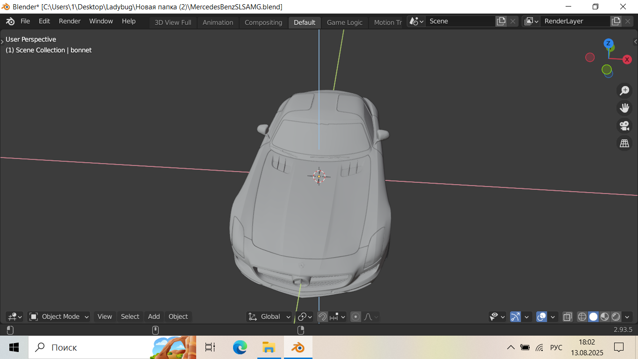Screen dimensions: 638x359
Task: Toggle snapping magnet icon
Action: tap(322, 316)
